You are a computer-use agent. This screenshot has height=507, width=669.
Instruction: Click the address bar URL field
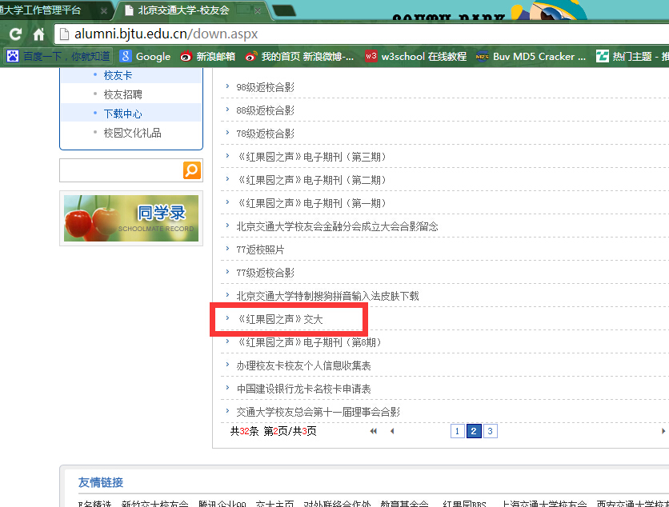(361, 34)
